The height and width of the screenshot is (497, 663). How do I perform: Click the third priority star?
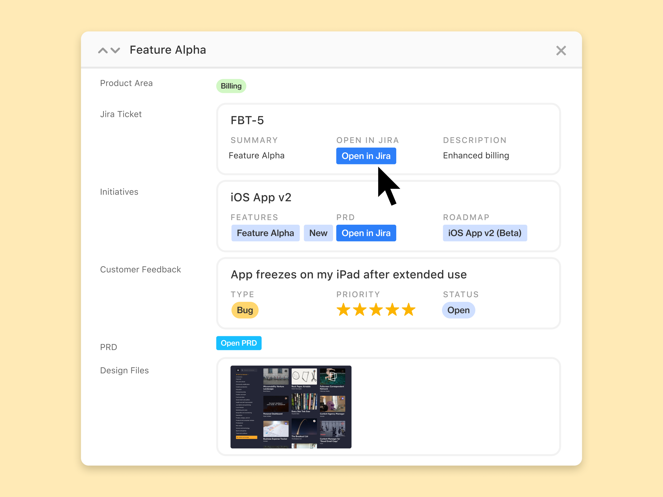(376, 310)
